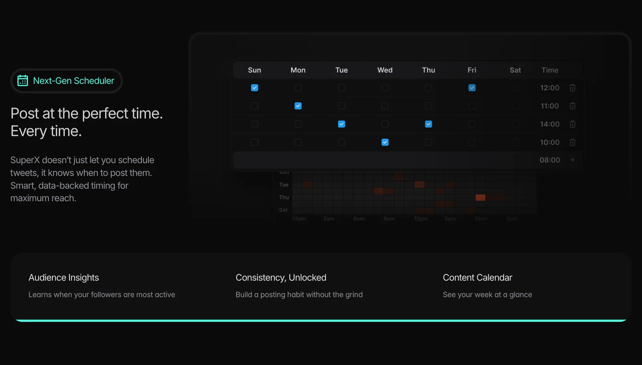Remove the 10:00 schedule row
The image size is (642, 365).
[x=573, y=142]
